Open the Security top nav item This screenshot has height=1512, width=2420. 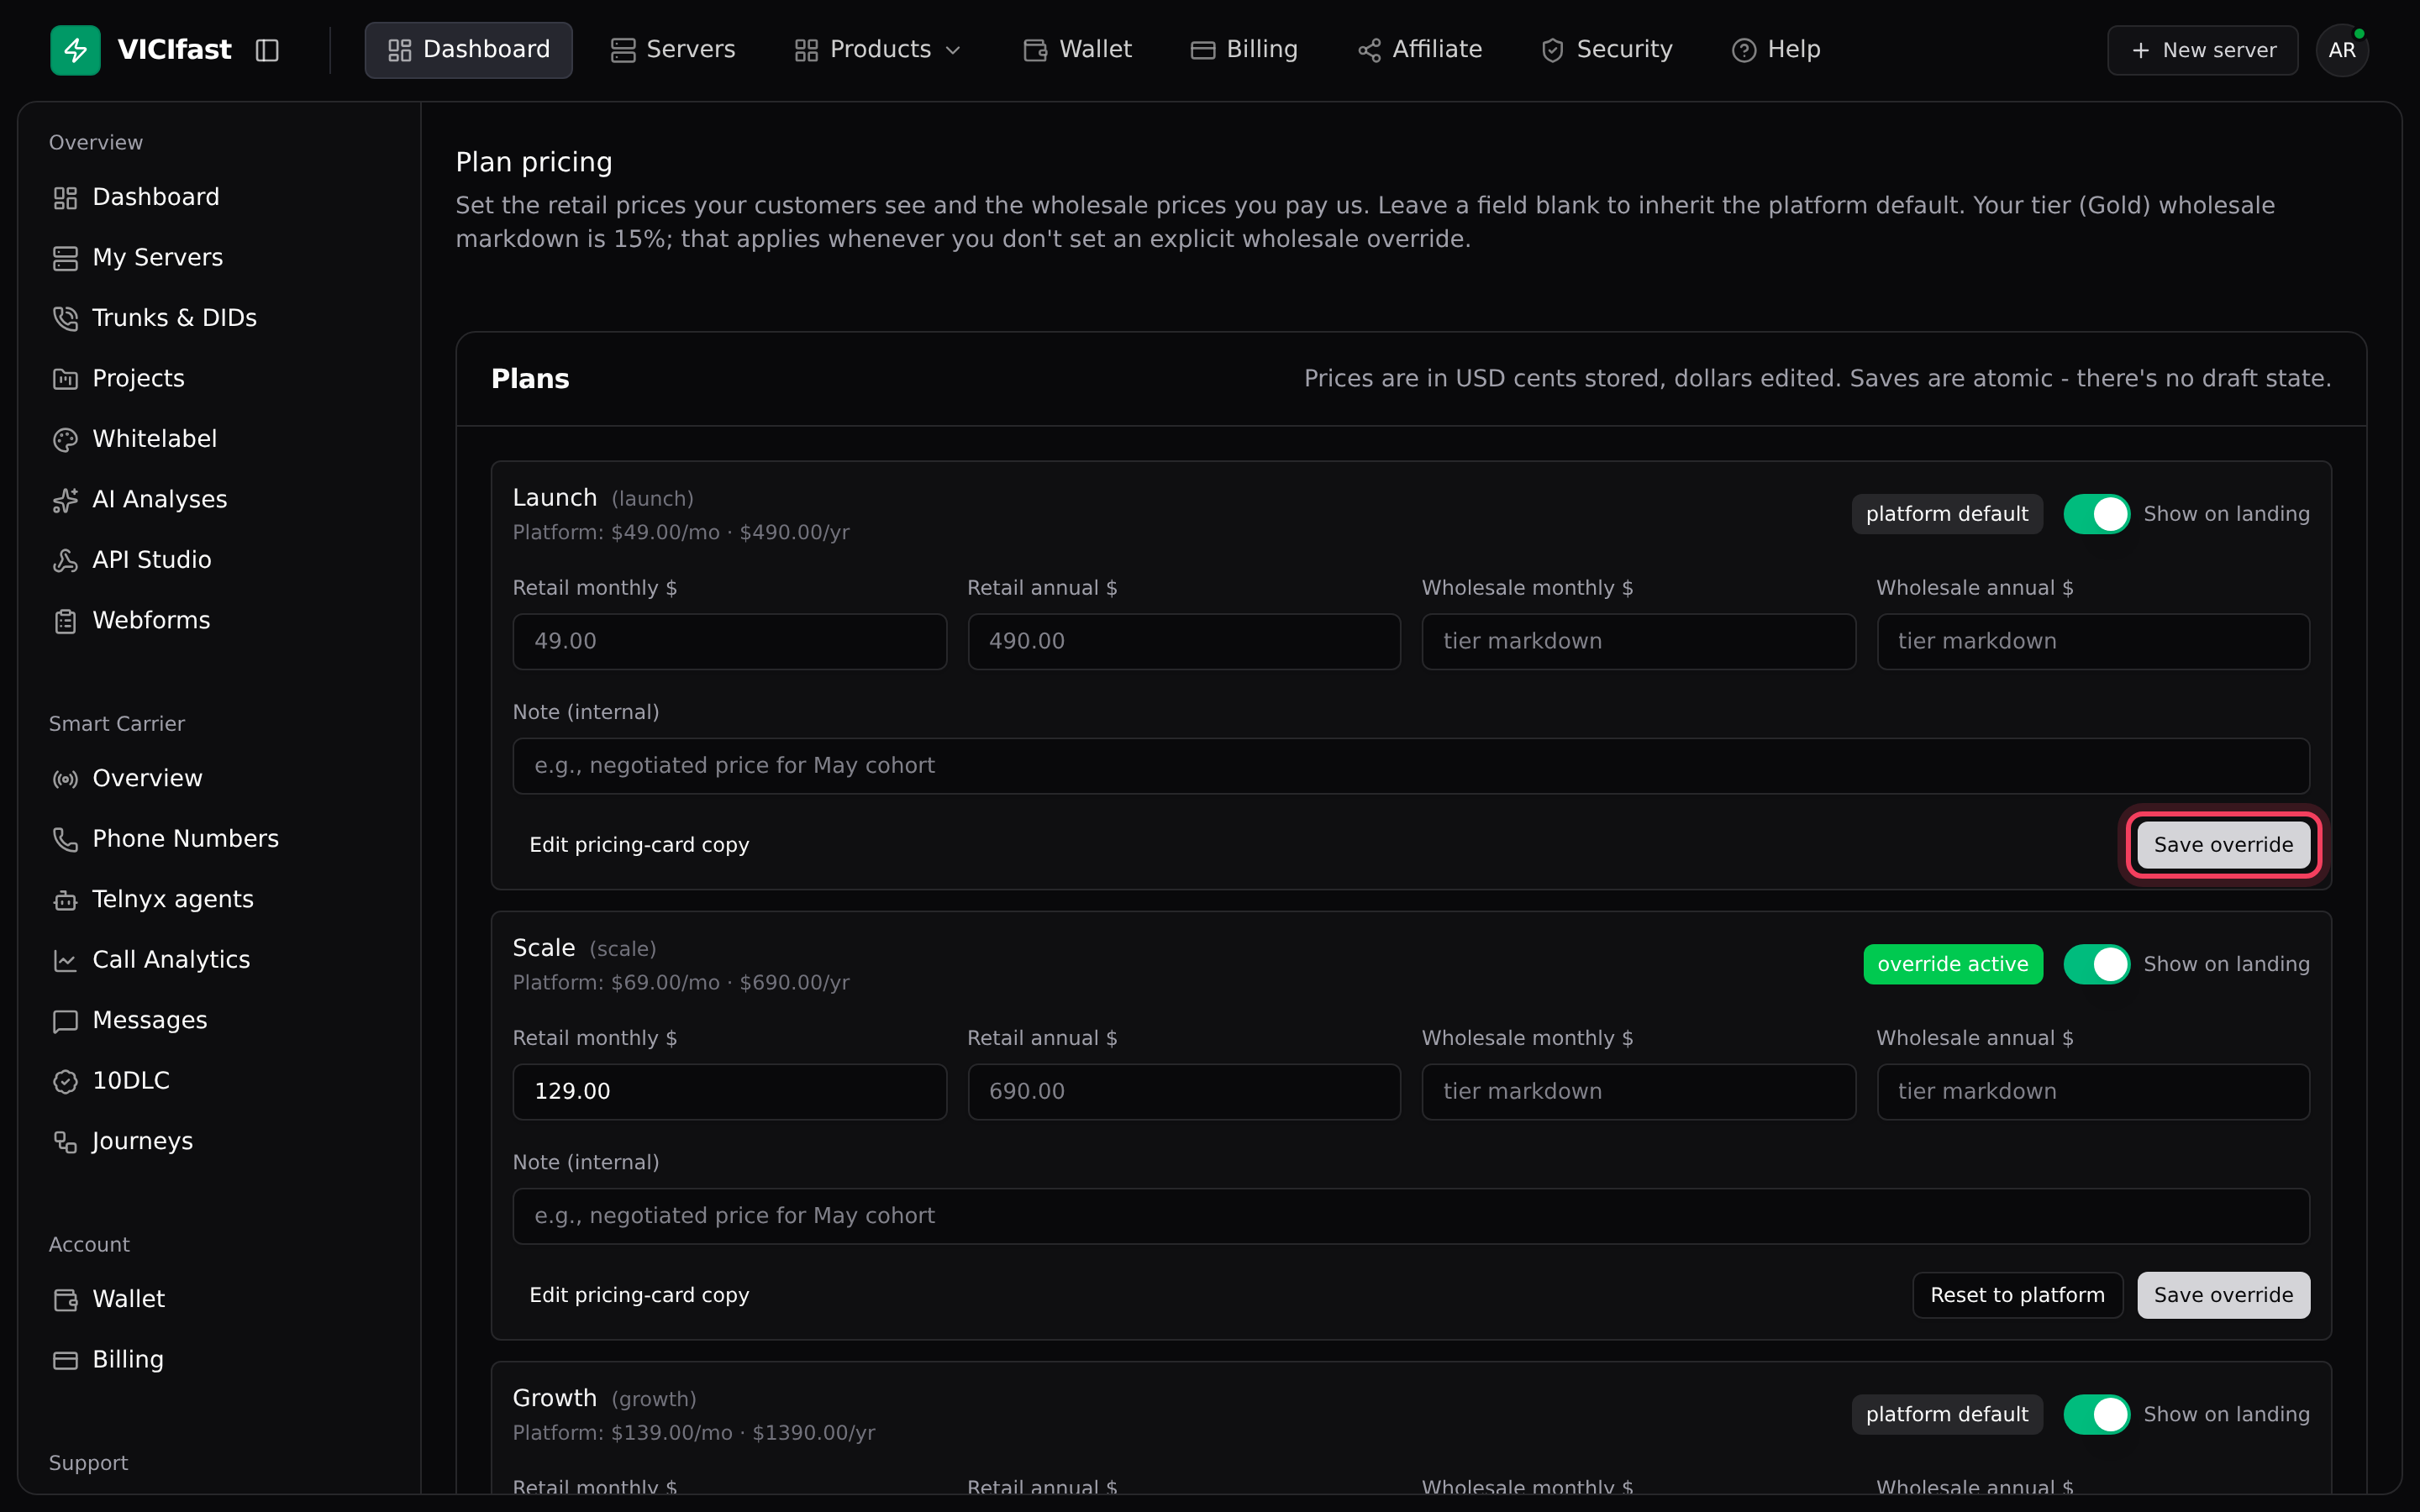tap(1607, 50)
